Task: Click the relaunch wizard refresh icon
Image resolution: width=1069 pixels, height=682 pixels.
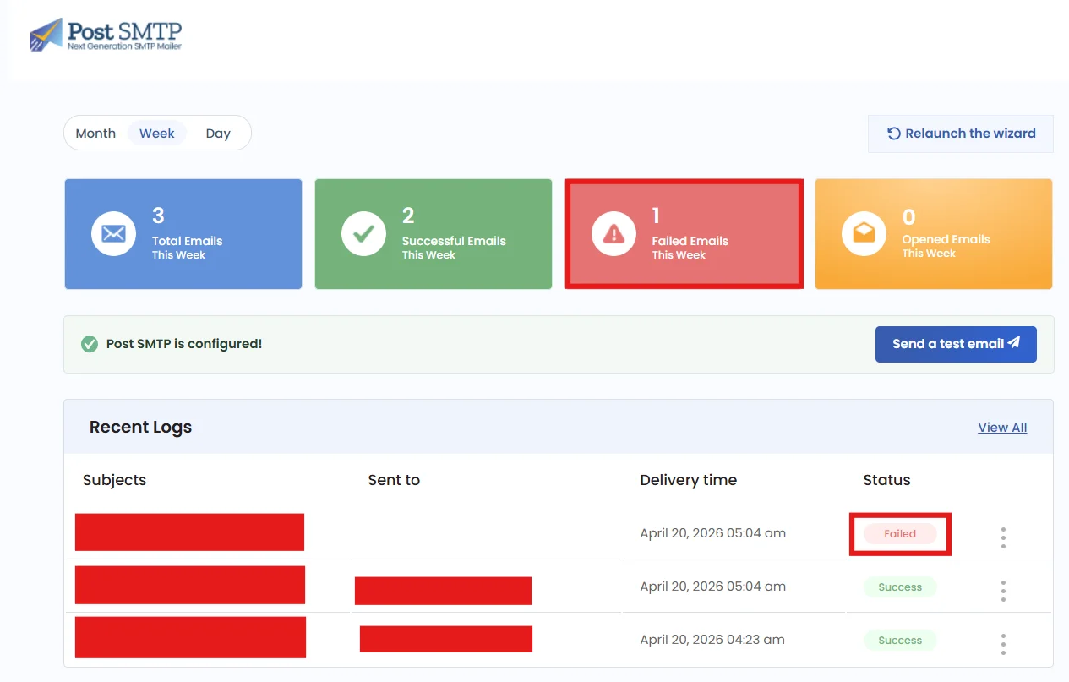Action: click(x=893, y=133)
